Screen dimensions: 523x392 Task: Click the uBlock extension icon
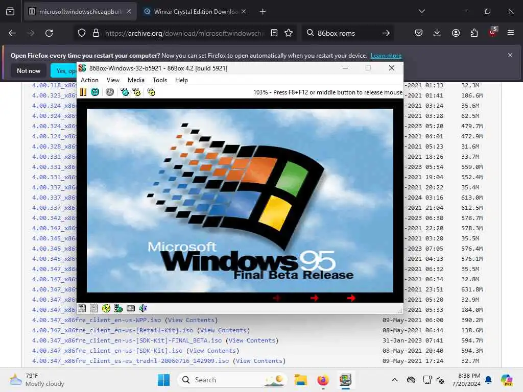click(493, 32)
